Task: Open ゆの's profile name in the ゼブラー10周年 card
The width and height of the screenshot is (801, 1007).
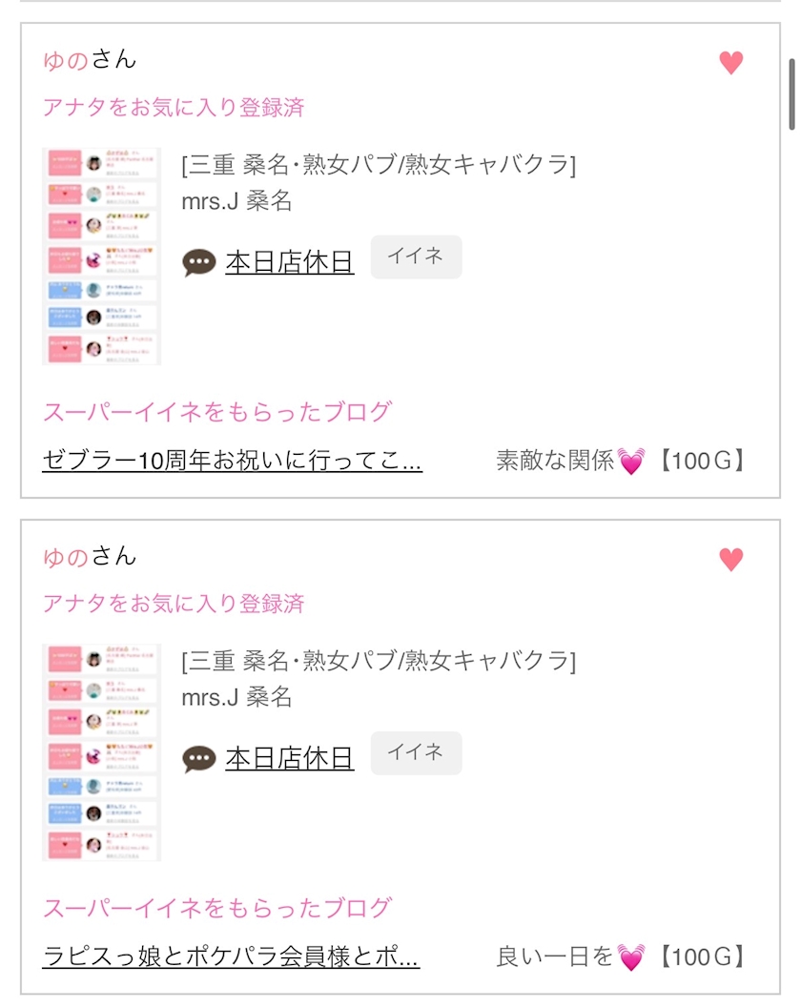Action: 66,60
